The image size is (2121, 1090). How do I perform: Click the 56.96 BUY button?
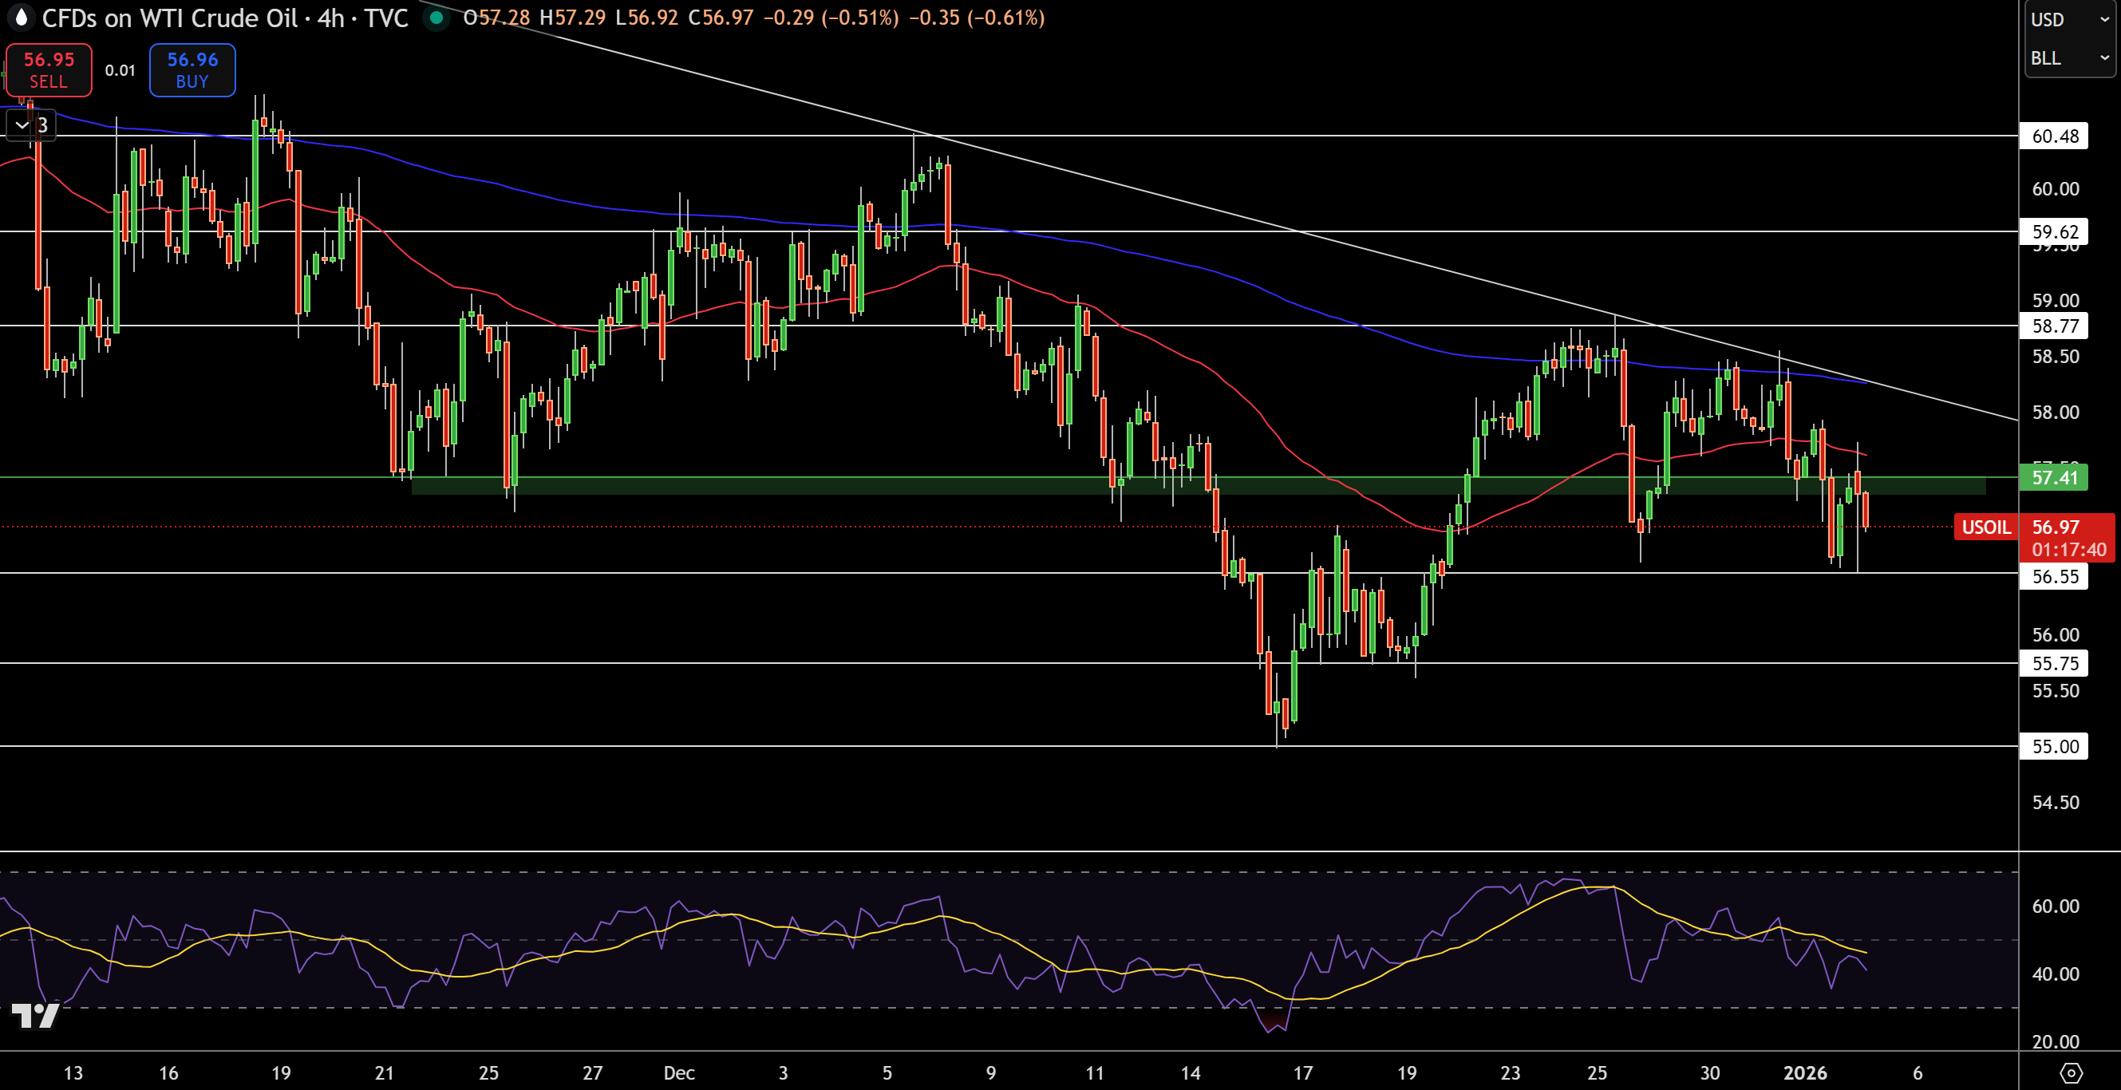pyautogui.click(x=192, y=70)
